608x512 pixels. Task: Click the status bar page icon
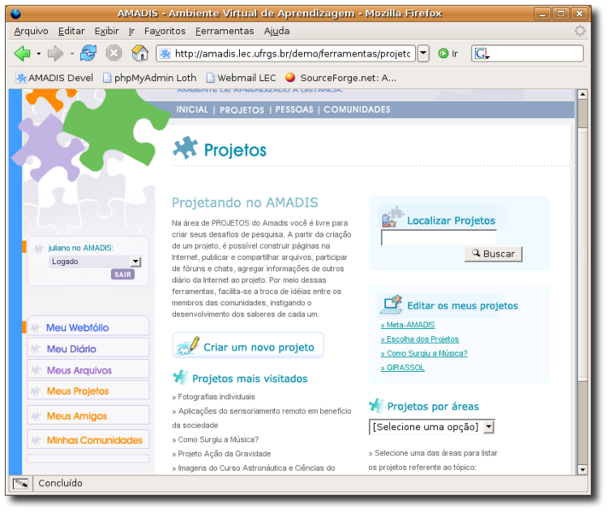coord(20,483)
